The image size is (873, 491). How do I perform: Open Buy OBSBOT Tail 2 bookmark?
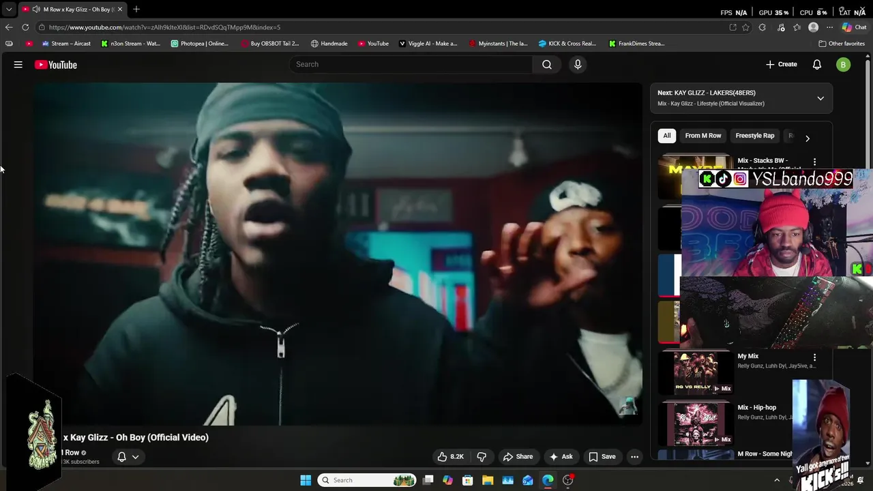[x=270, y=44]
